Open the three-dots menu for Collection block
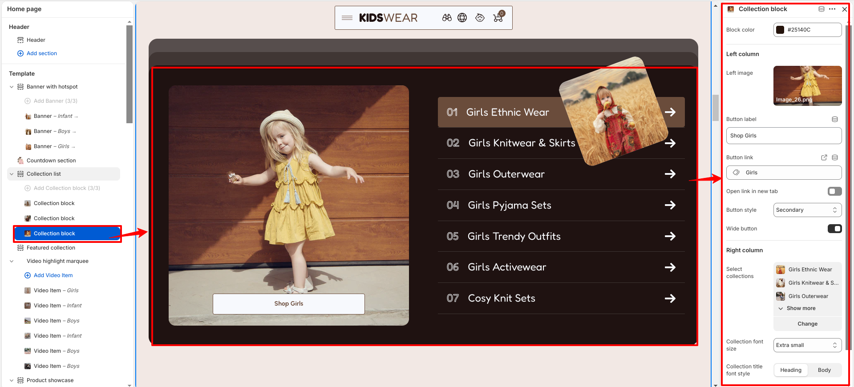The height and width of the screenshot is (387, 854). point(832,9)
